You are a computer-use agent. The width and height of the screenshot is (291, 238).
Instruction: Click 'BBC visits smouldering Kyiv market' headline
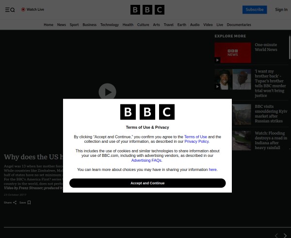(x=271, y=114)
